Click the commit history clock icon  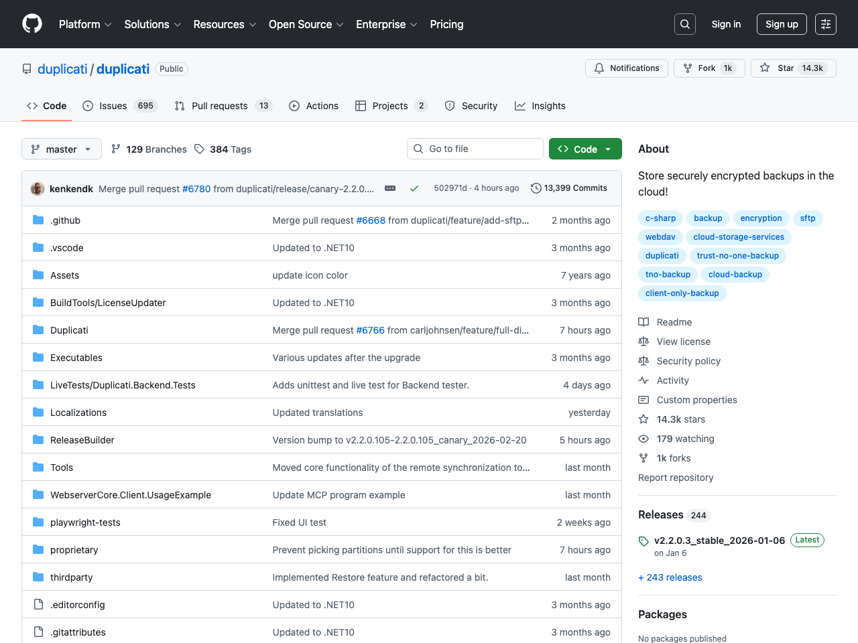click(x=535, y=188)
